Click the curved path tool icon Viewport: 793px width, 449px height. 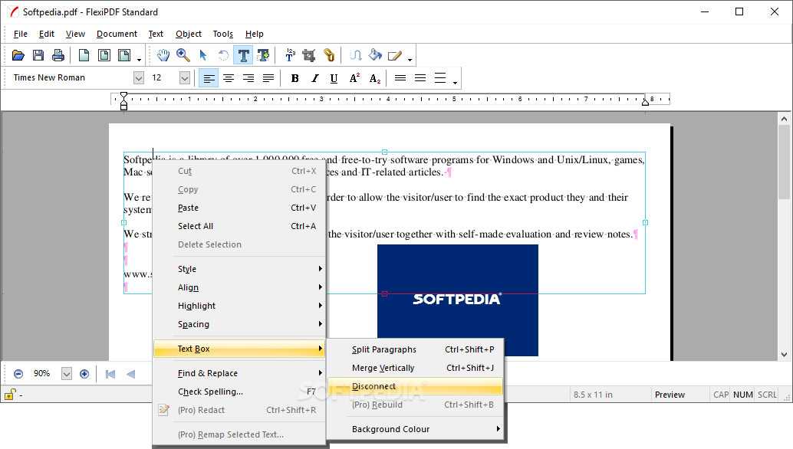point(356,55)
